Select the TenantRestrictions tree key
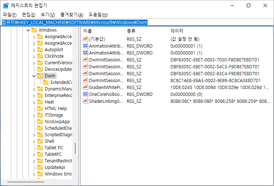 coord(58,161)
